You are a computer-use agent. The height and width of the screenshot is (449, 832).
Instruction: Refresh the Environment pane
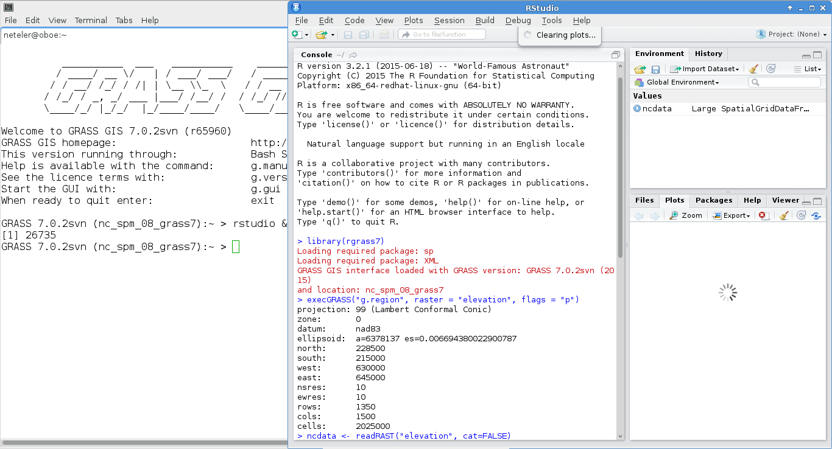coord(771,69)
